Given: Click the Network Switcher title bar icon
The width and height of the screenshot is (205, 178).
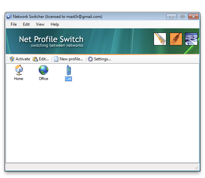Looking at the screenshot, I should pyautogui.click(x=9, y=16).
